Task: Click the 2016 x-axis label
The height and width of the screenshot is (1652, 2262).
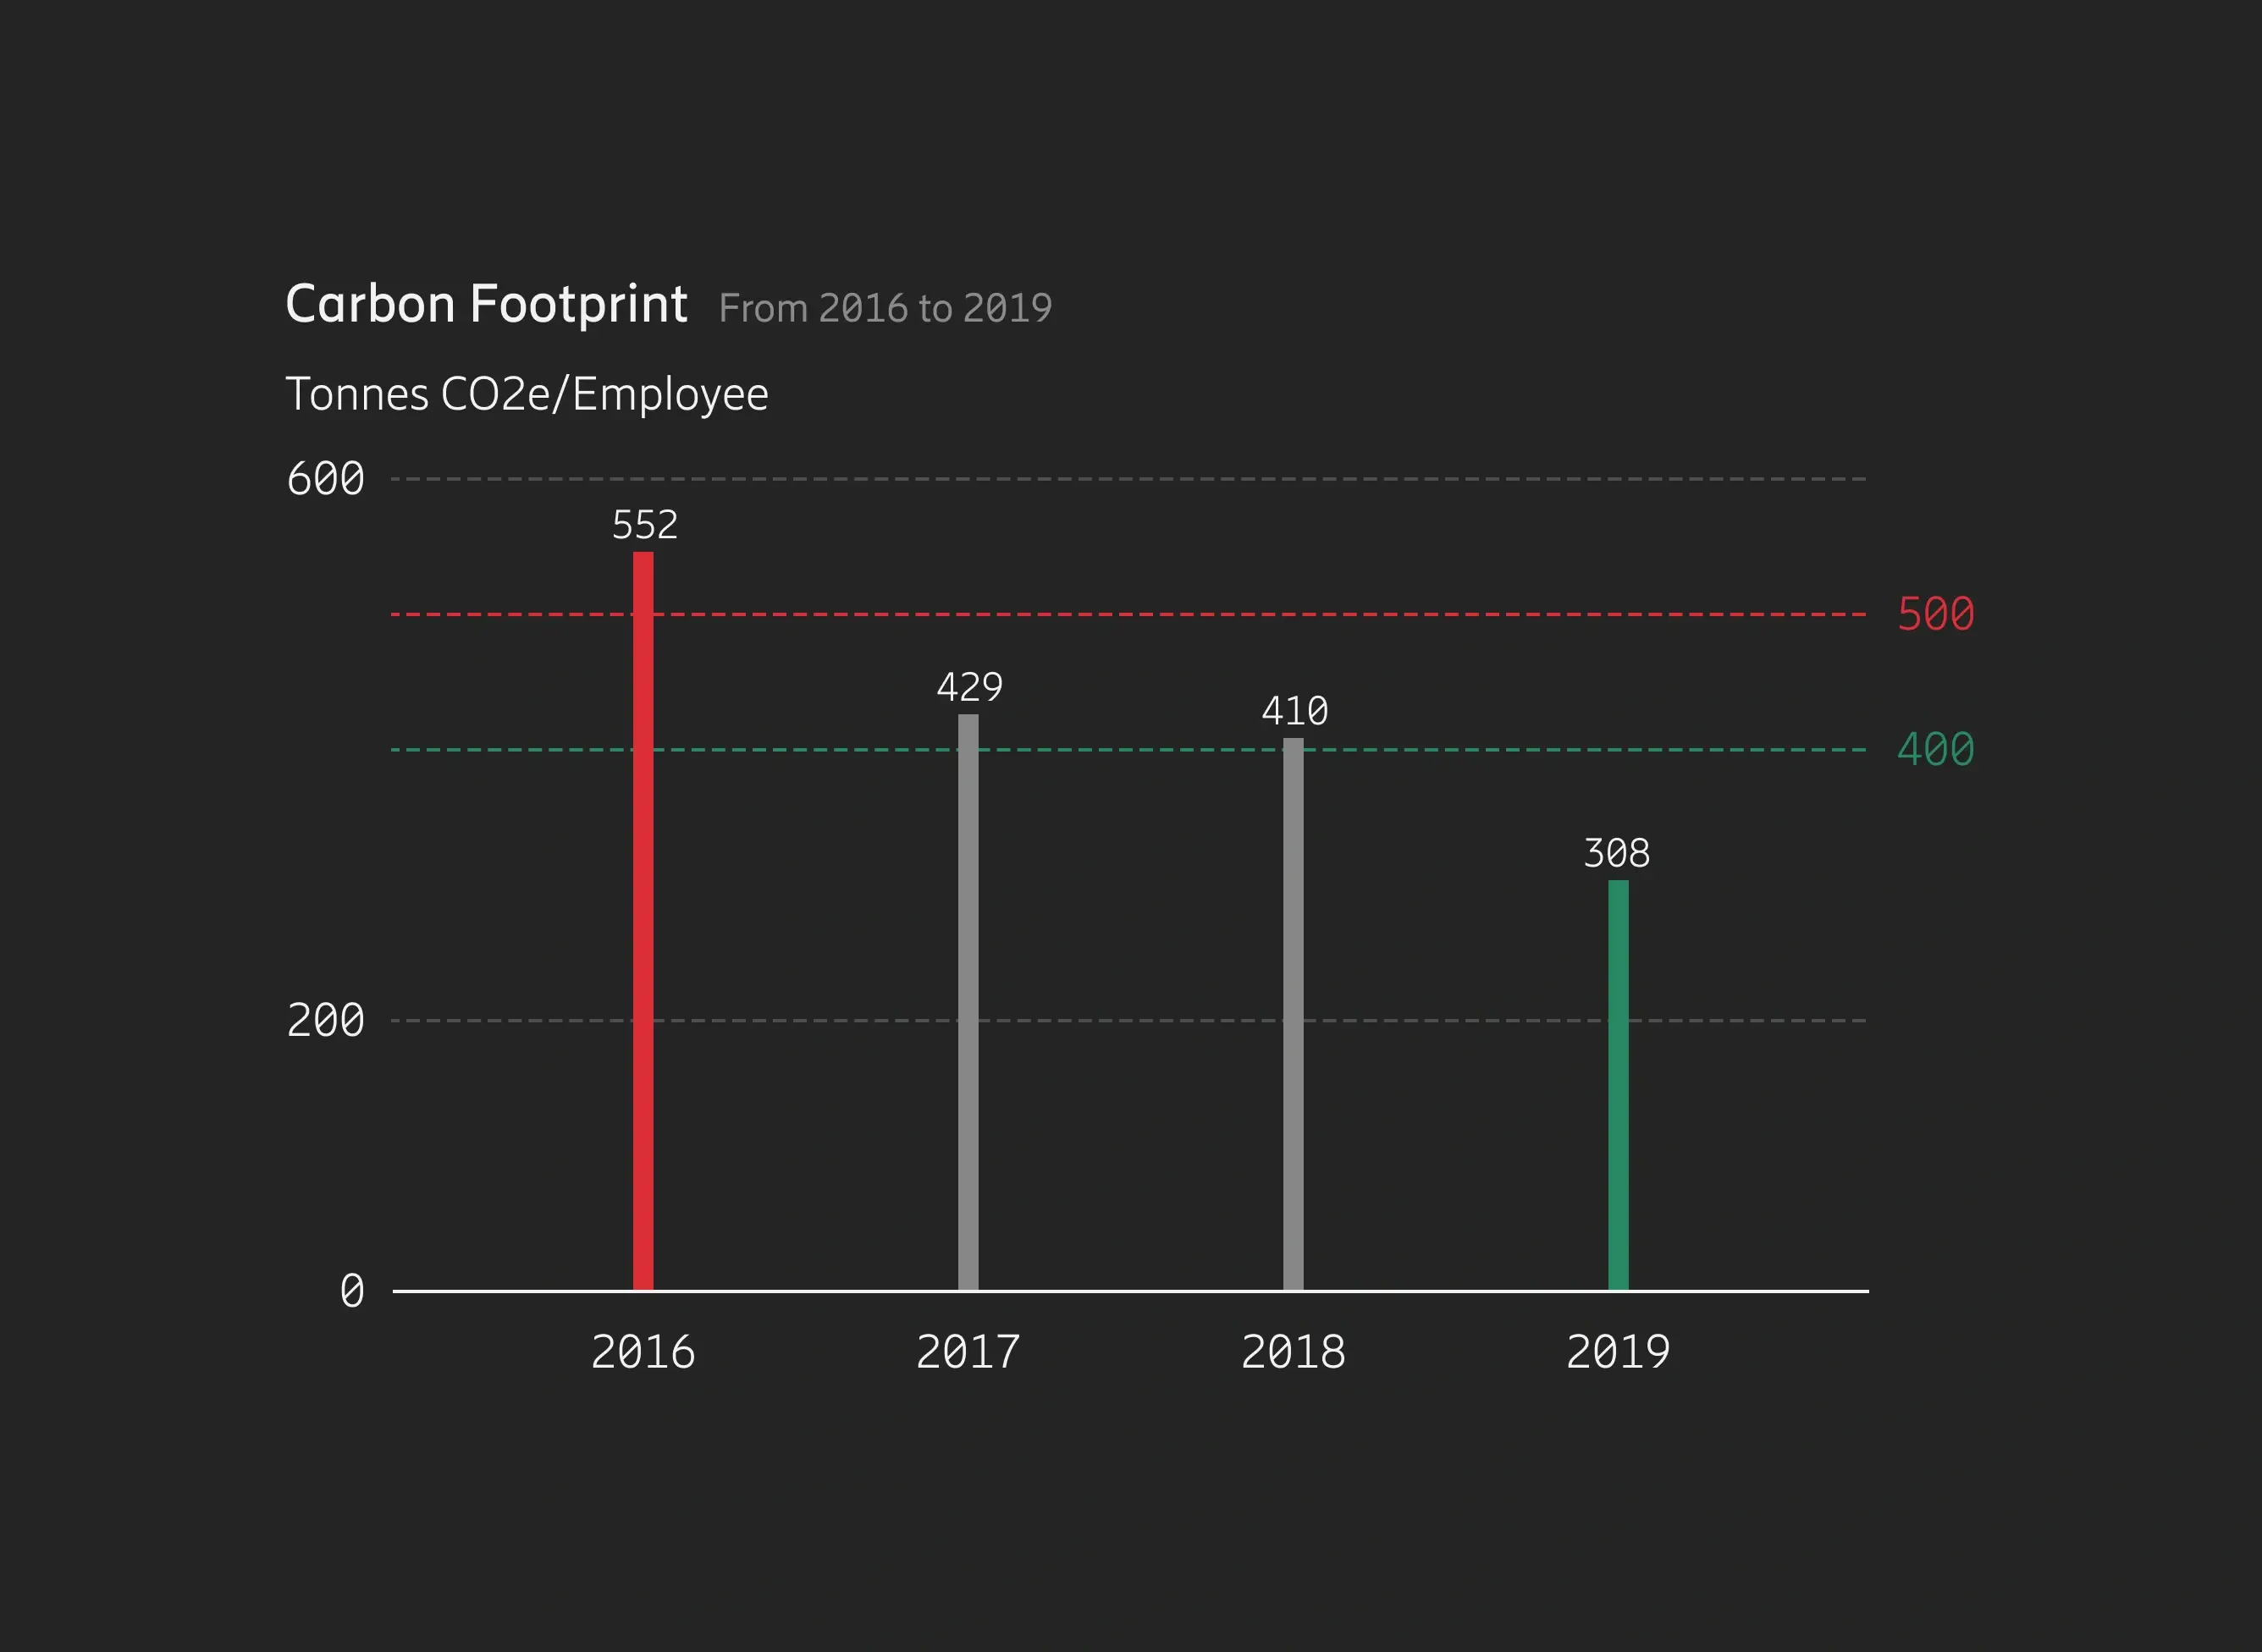Action: coord(643,1352)
